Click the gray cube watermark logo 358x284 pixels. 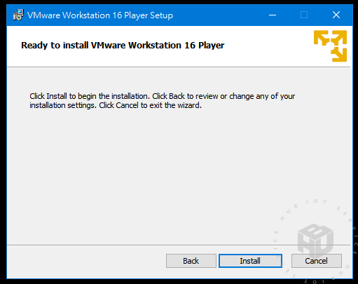(315, 241)
